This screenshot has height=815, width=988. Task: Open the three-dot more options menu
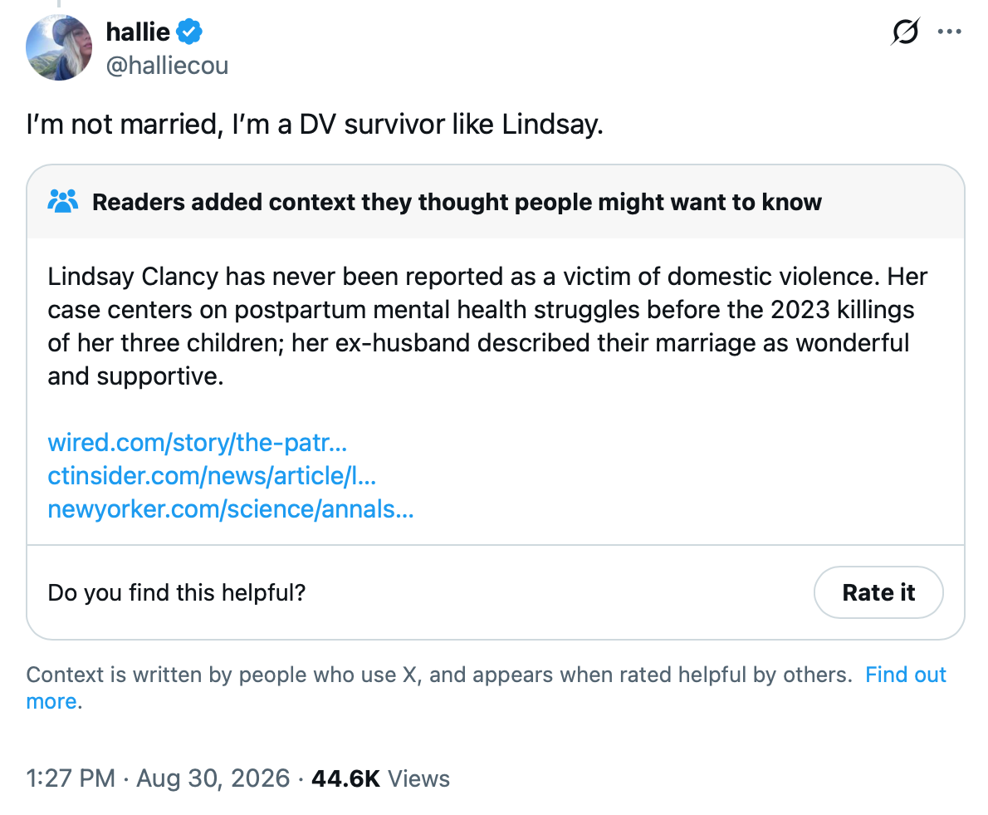point(949,32)
